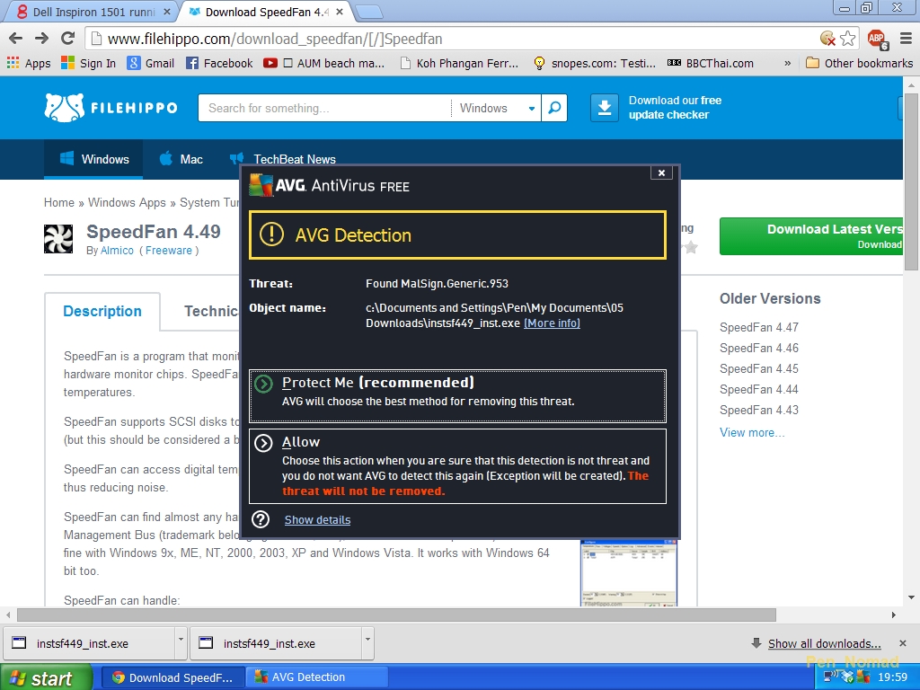The width and height of the screenshot is (920, 690).
Task: Click the SpeedFan fan icon
Action: [58, 239]
